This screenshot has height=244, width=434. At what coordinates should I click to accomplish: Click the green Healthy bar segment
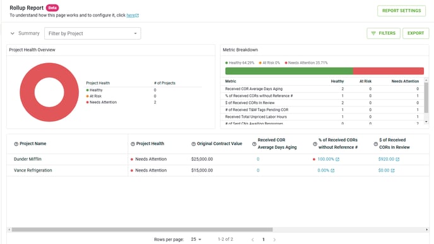point(289,71)
